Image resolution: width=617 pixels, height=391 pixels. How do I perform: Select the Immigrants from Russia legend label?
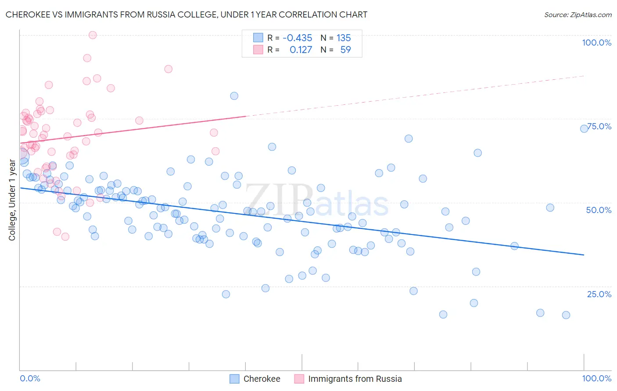[x=355, y=379]
